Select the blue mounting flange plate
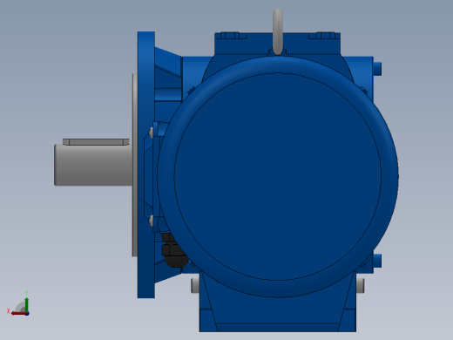 (x=146, y=165)
